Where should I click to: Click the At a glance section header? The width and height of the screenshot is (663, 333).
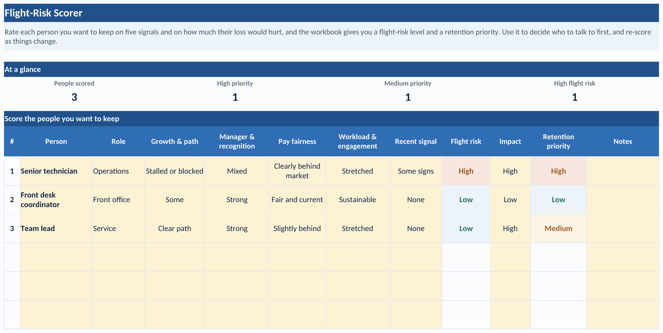[x=331, y=69]
